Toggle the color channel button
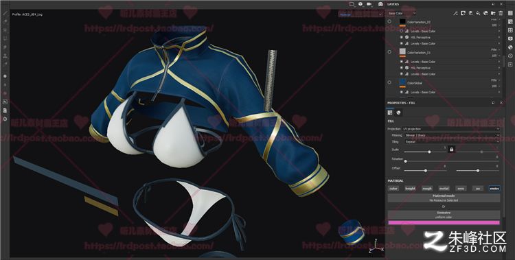This screenshot has height=260, width=515. click(393, 189)
